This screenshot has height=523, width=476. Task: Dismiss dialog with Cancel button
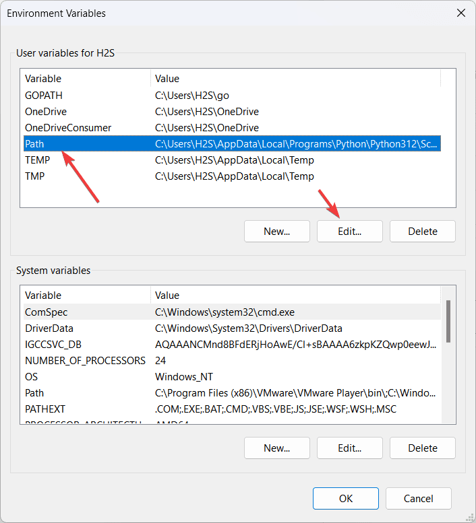tap(419, 498)
